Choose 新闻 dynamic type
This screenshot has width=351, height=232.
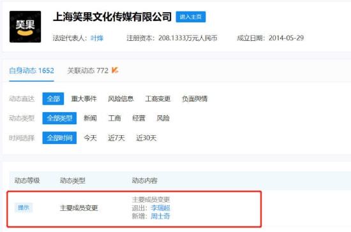(90, 119)
